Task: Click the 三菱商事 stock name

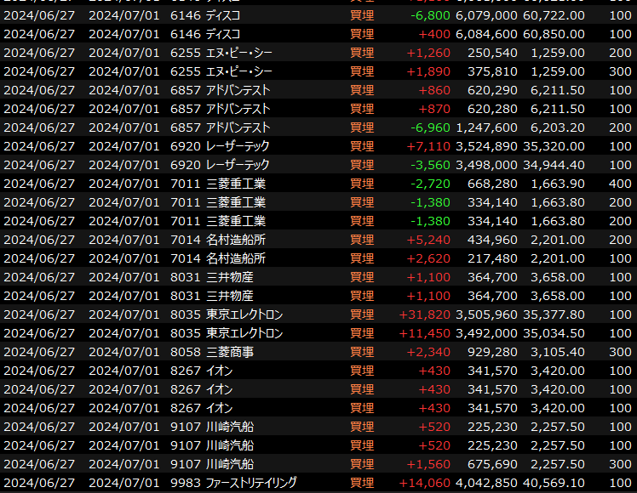Action: coord(229,352)
